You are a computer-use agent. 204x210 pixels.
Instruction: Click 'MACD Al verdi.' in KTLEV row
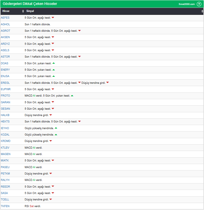pos(33,148)
